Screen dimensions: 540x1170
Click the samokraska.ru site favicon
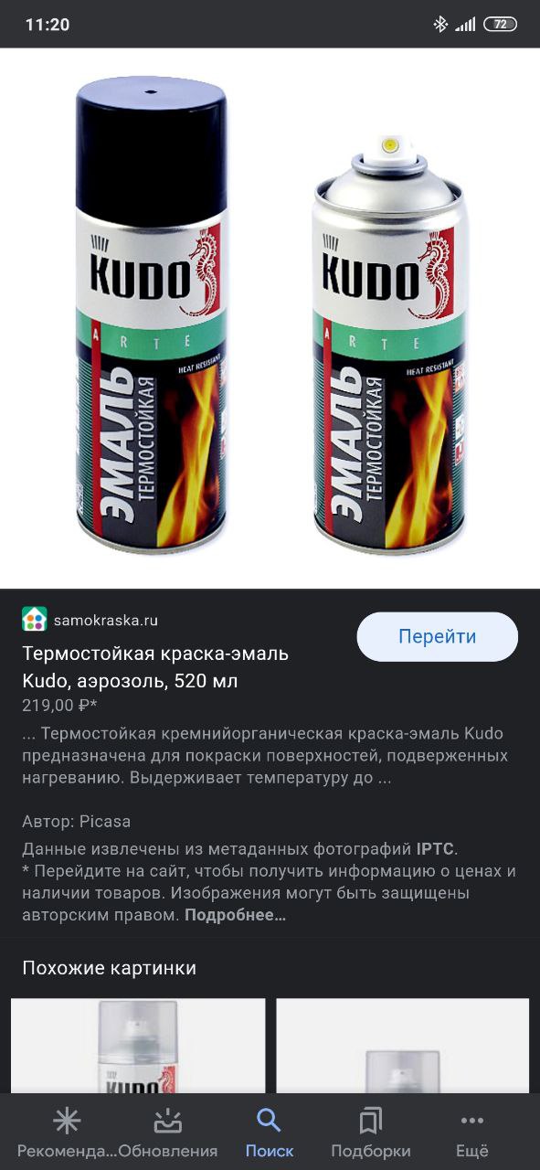tap(34, 619)
